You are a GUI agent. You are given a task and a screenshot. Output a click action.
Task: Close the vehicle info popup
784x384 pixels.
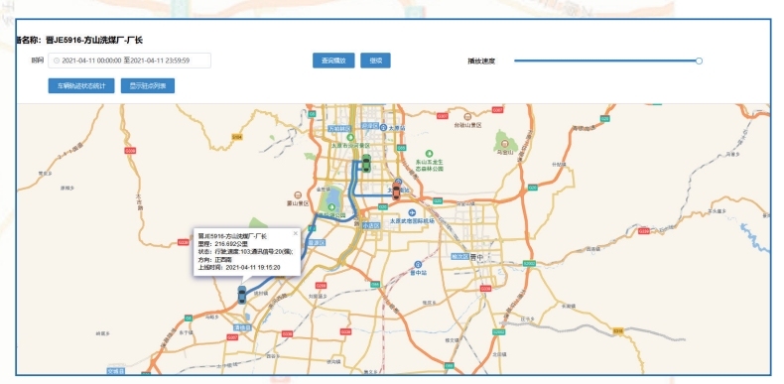click(295, 233)
